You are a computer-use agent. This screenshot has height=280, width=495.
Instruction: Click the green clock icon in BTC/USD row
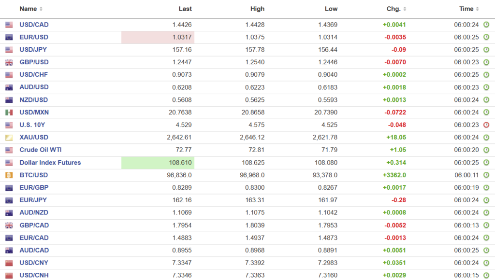pos(486,175)
